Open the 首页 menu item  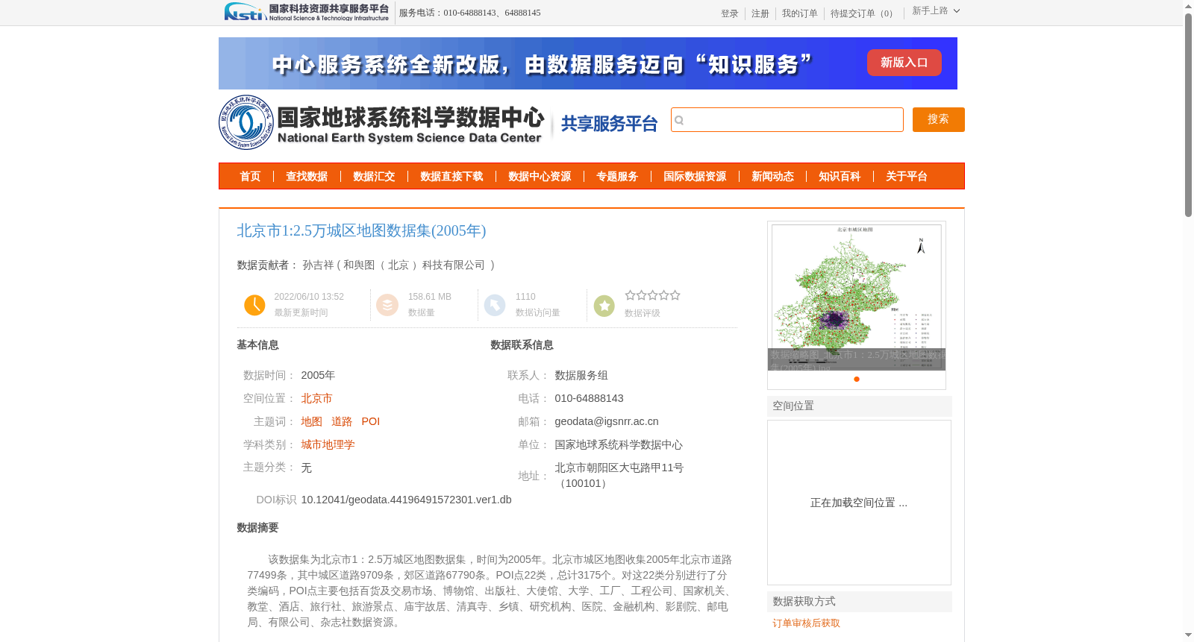[x=250, y=177]
